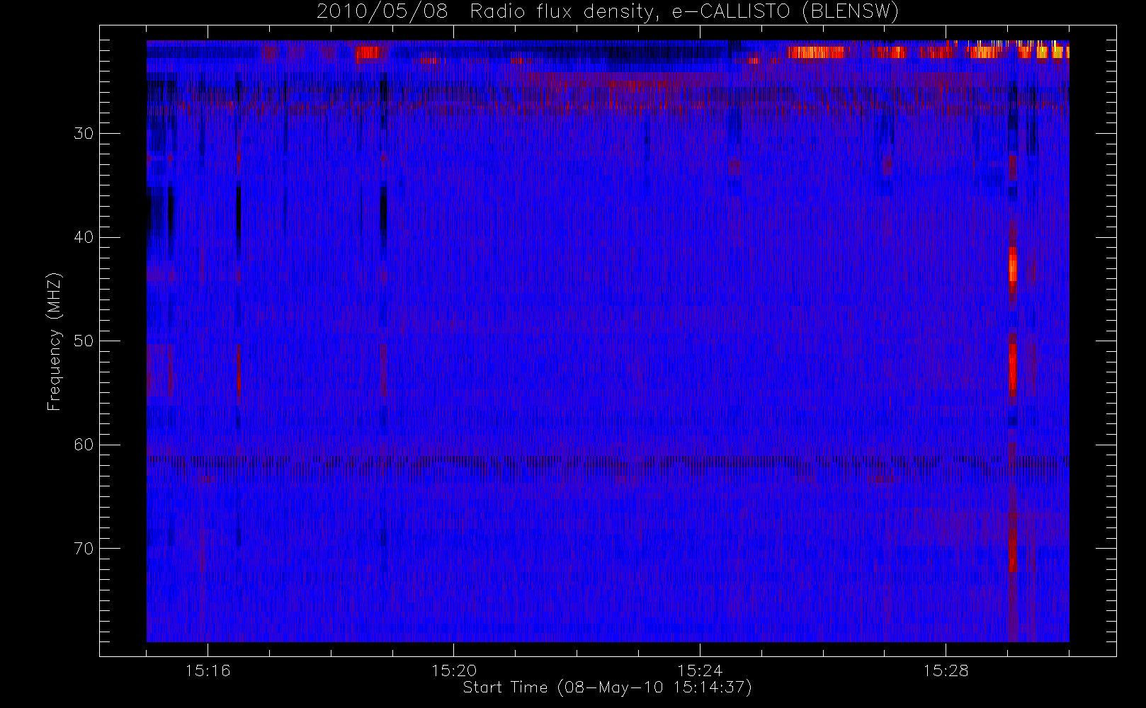Click the 60 frequency tick label
Viewport: 1146px width, 708px height.
click(x=84, y=445)
